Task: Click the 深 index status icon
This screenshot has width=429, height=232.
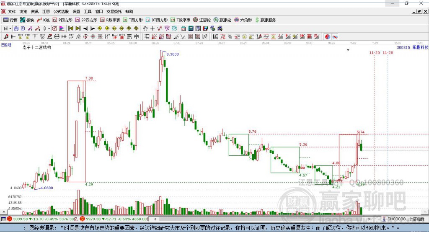Action: pos(82,219)
